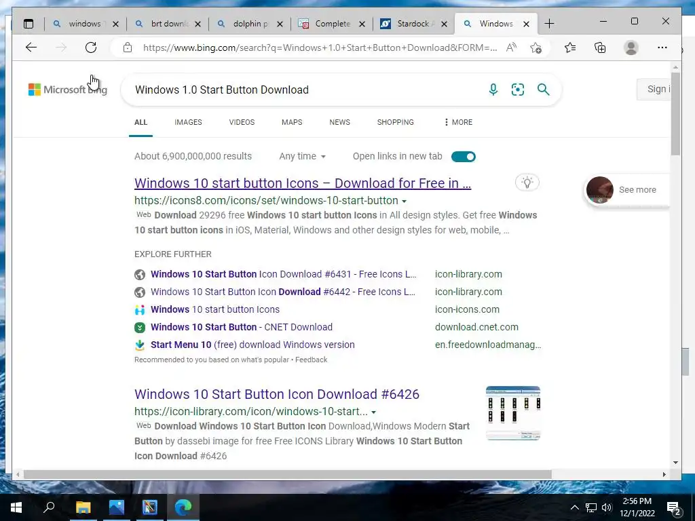Open the tab actions menu icon

(29, 24)
